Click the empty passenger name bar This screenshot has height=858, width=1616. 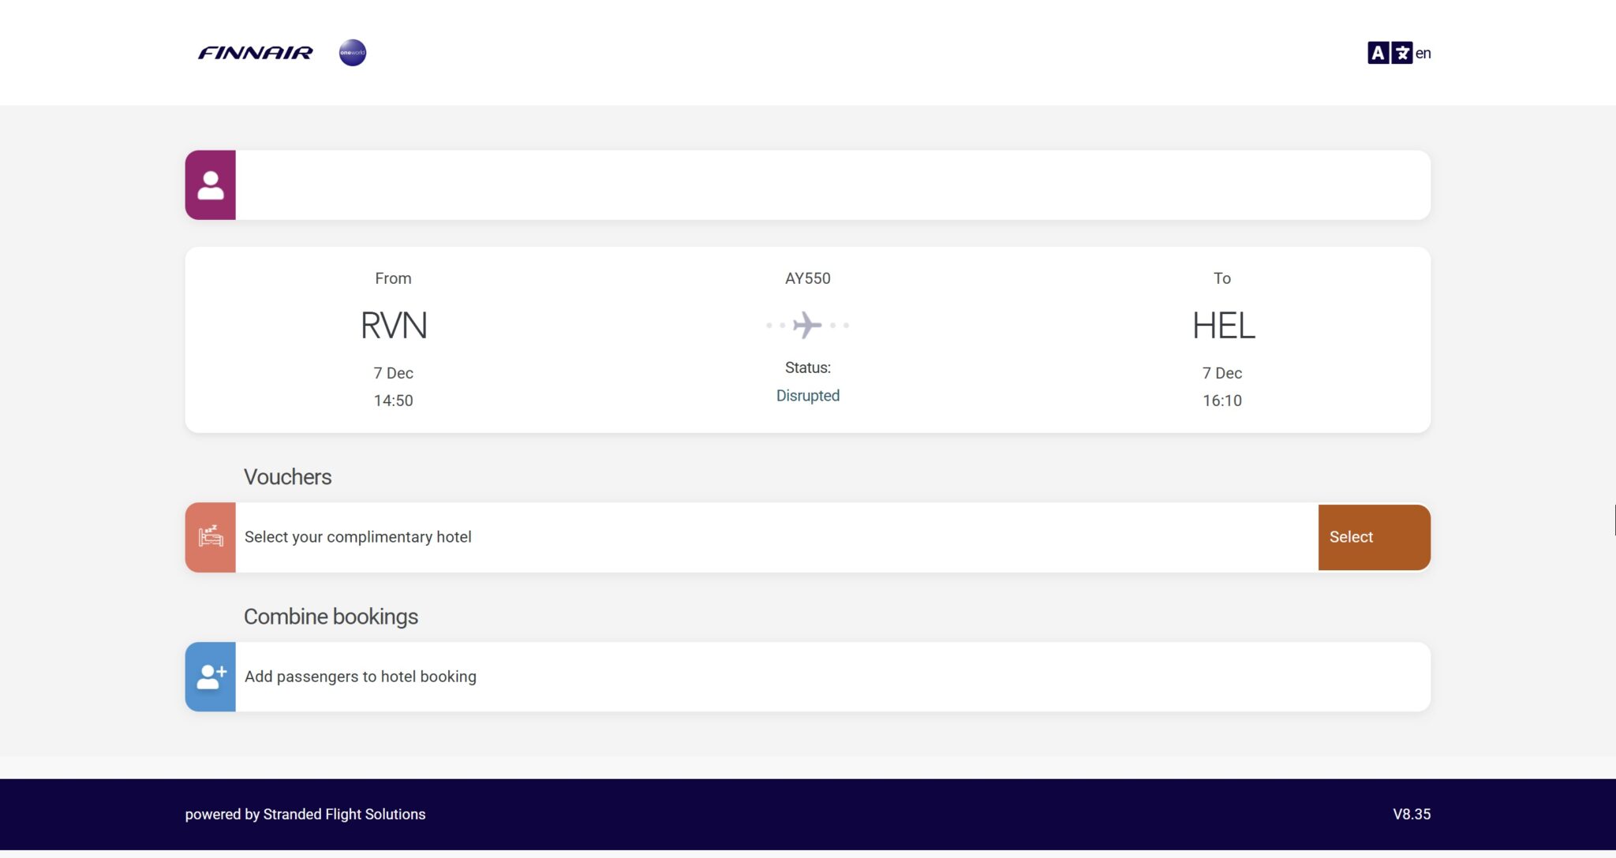pyautogui.click(x=832, y=185)
